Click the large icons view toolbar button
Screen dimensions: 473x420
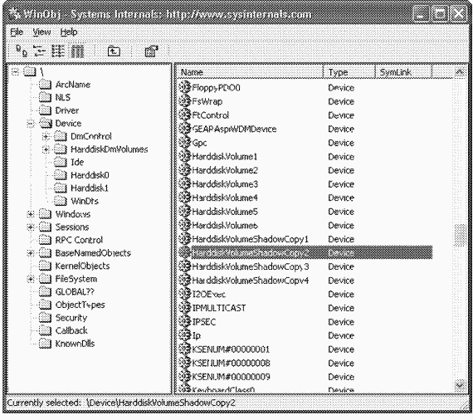tap(22, 51)
